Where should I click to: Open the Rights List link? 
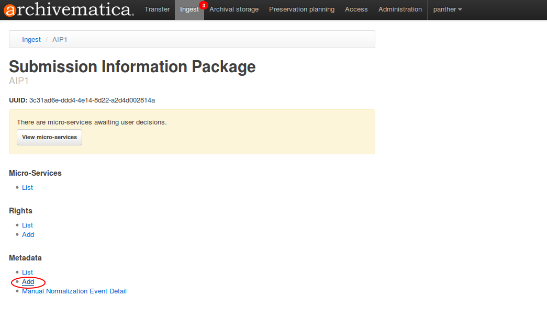(27, 225)
